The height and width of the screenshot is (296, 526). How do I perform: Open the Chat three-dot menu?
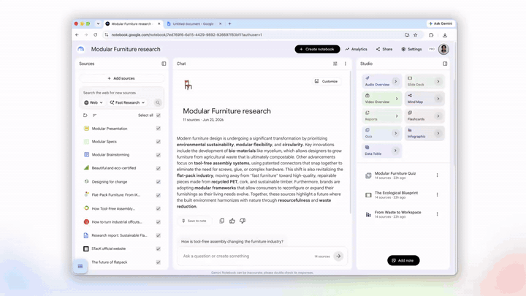click(345, 64)
